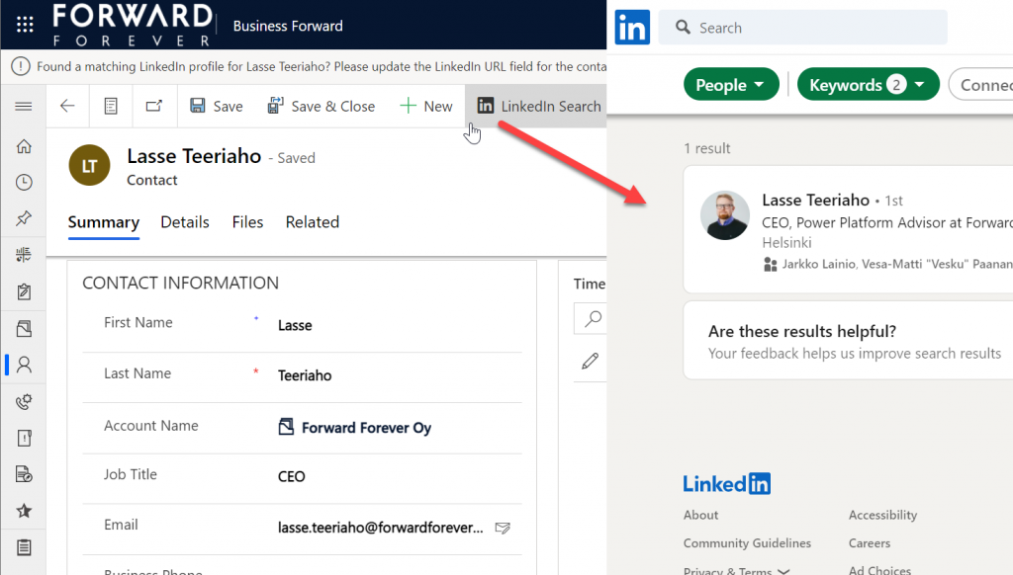
Task: Open the Dashboards sidebar icon
Action: [24, 255]
